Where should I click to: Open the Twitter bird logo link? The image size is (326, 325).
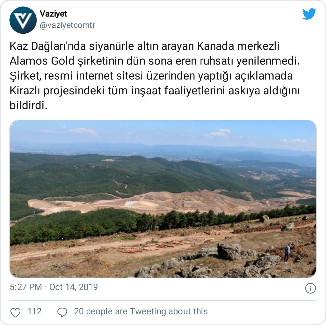309,14
